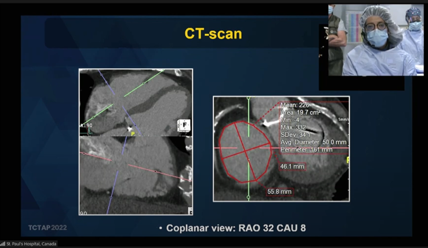
Task: Click the St. Paul's Hospital, Canada label
Action: click(31, 244)
